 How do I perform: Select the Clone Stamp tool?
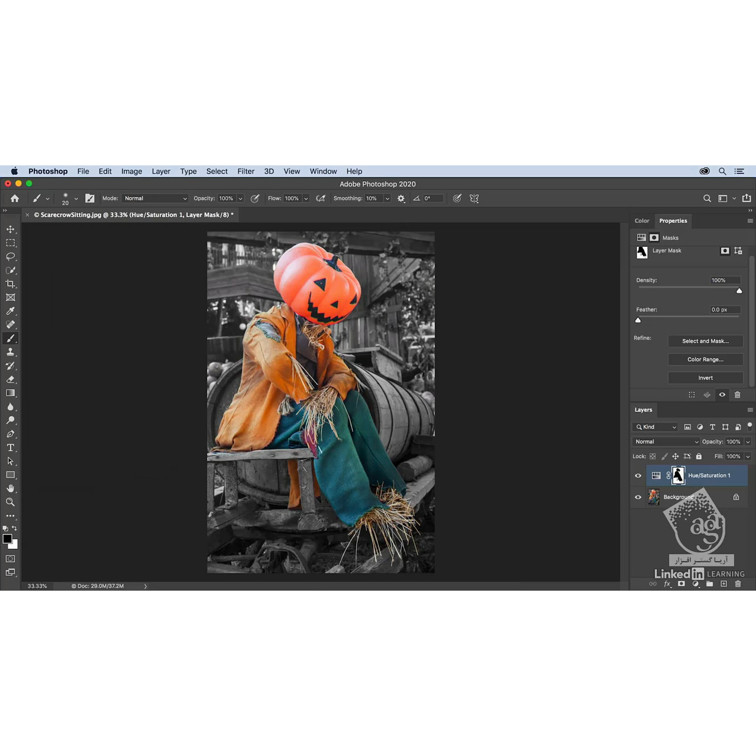tap(11, 352)
